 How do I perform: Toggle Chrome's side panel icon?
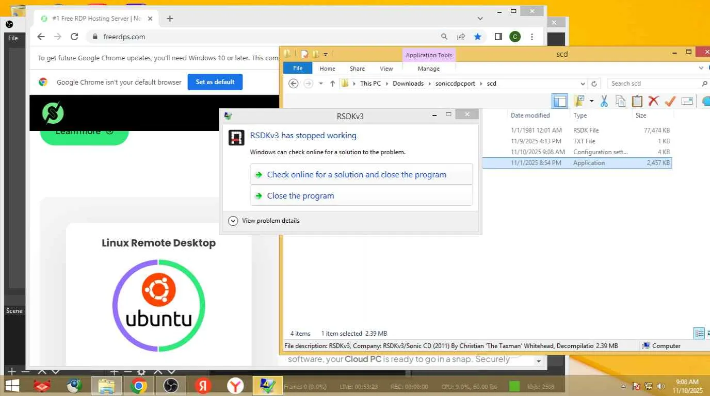(x=498, y=37)
